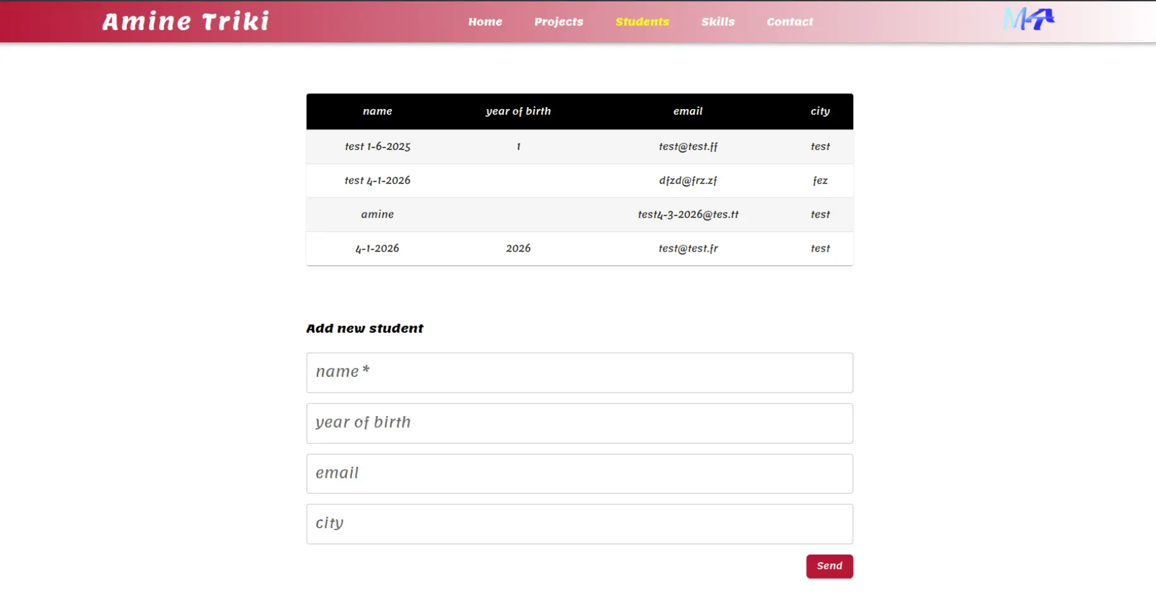The height and width of the screenshot is (595, 1156).
Task: Click the year cell '1' in first row
Action: (x=518, y=146)
